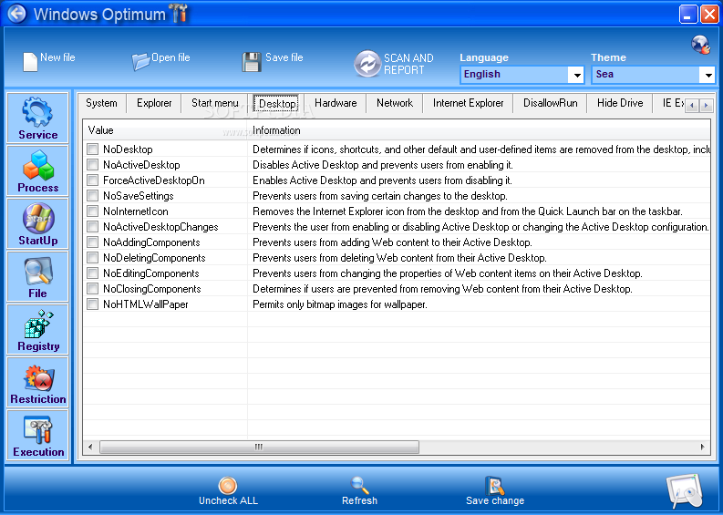This screenshot has height=515, width=723.
Task: Click the Open file folder icon
Action: [x=140, y=61]
